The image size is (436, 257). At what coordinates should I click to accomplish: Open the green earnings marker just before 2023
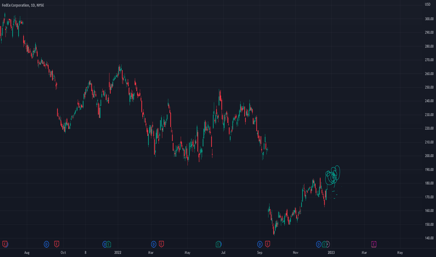324,244
